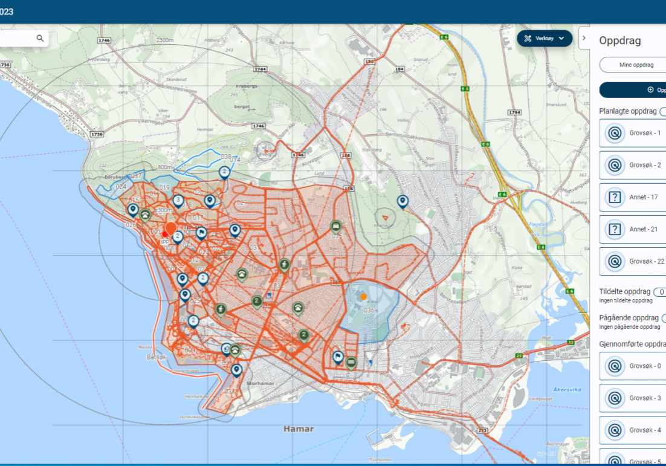
Task: Click the blue cluster marker labeled 3
Action: pos(178,200)
